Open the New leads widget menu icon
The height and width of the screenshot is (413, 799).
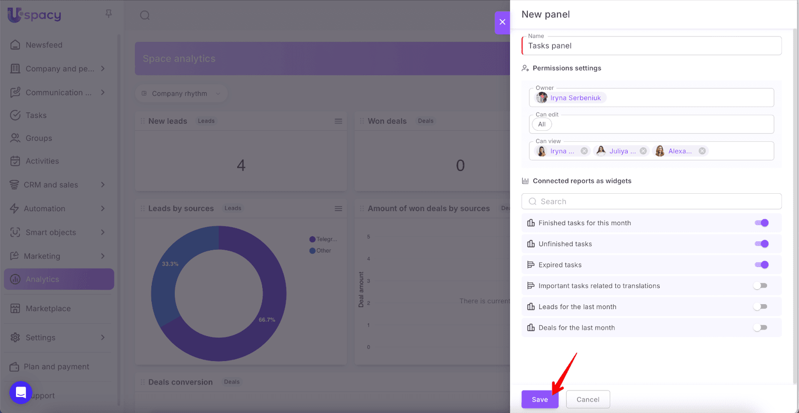[338, 121]
